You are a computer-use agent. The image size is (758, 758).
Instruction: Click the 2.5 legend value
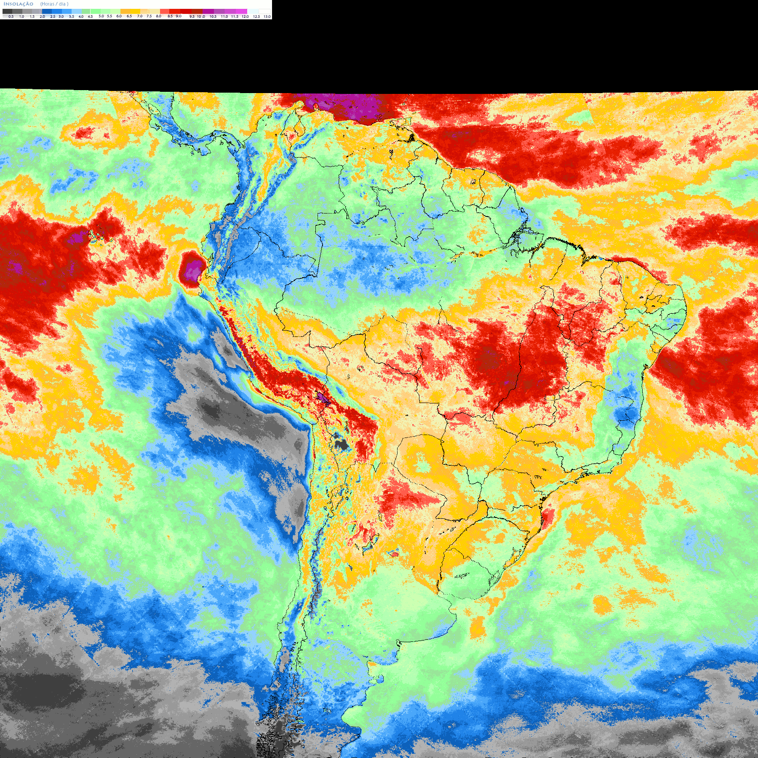[x=53, y=16]
